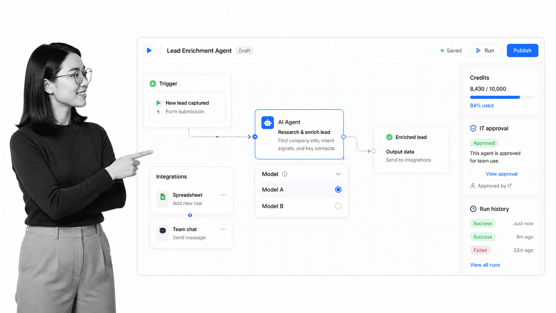Screen dimensions: 556x313
Task: Click the View approval button
Action: click(x=501, y=174)
